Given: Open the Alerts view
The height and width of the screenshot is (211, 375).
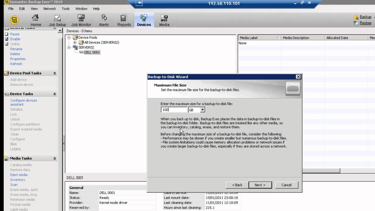Looking at the screenshot, I should pos(104,21).
